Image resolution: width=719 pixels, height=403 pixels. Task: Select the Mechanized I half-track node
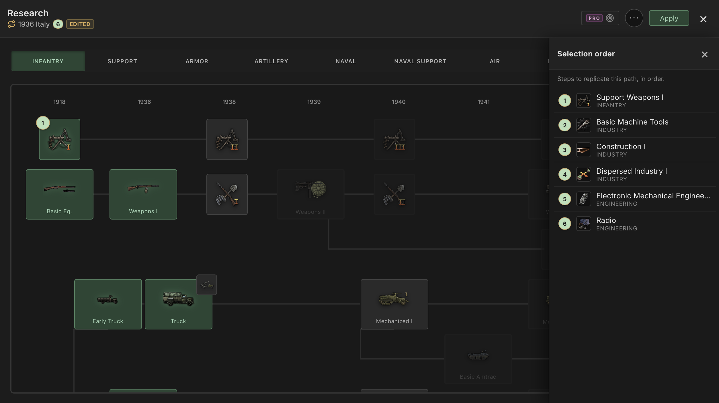point(394,304)
